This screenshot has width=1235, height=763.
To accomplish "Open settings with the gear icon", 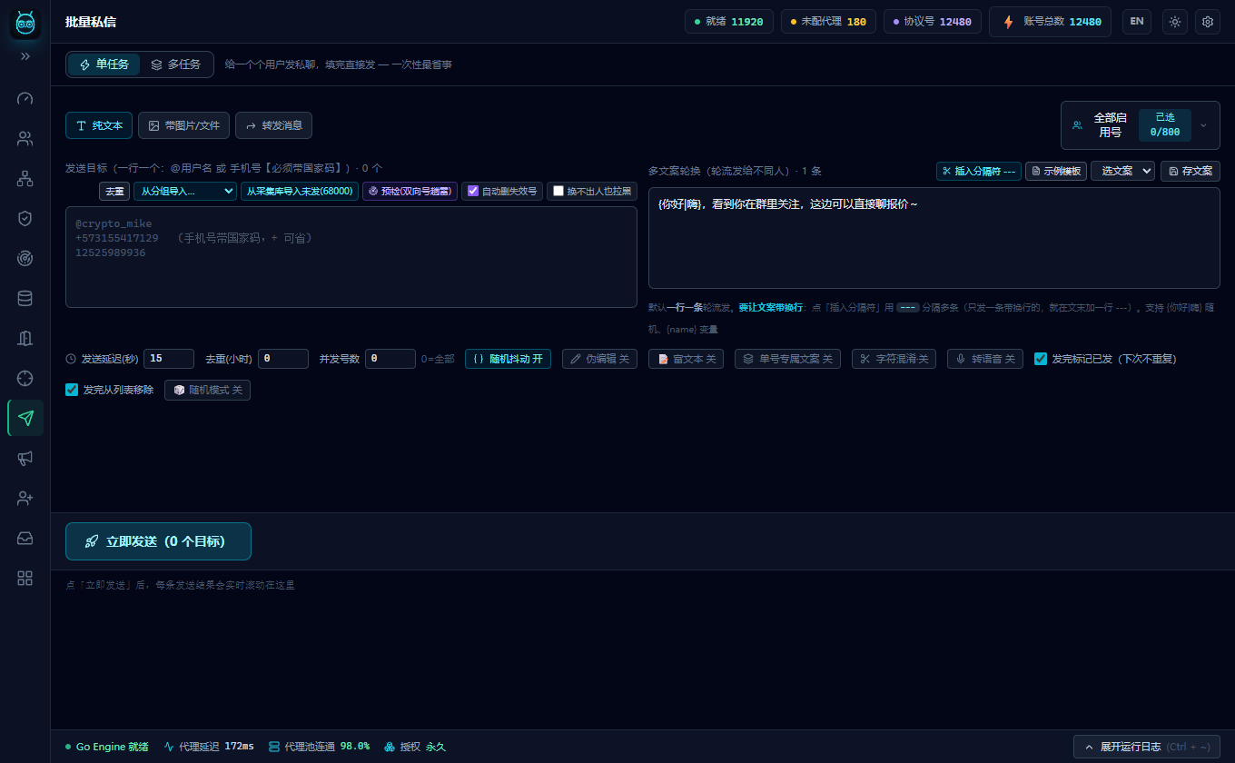I will (x=1208, y=22).
